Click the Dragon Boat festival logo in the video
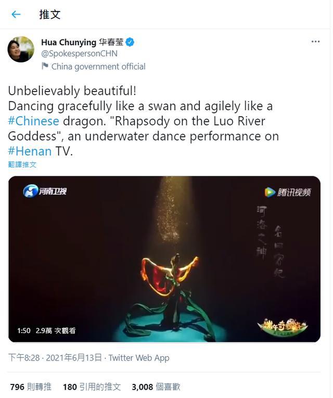This screenshot has width=333, height=398. (282, 327)
